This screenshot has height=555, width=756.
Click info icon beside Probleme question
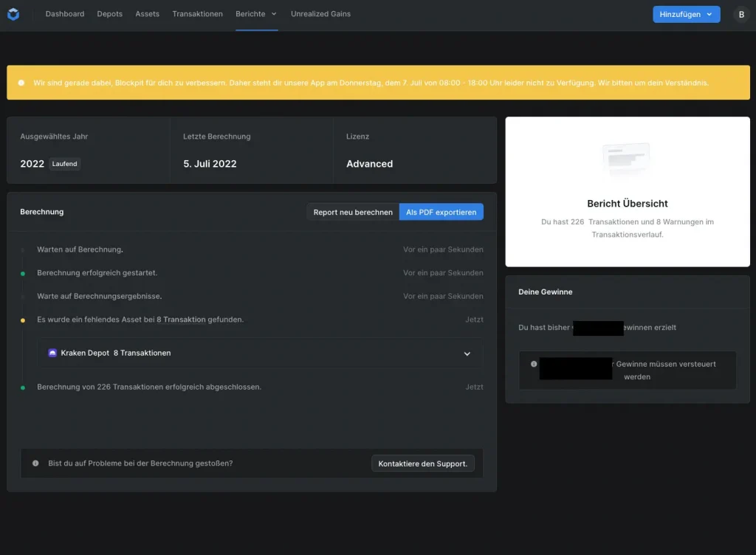(35, 463)
